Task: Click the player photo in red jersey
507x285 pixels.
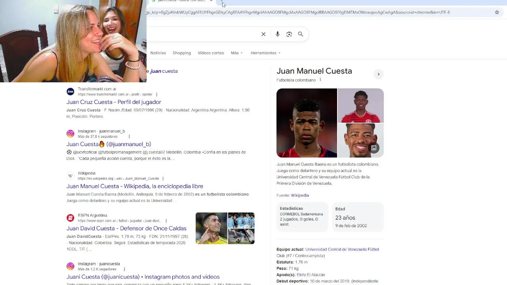Action: [361, 105]
